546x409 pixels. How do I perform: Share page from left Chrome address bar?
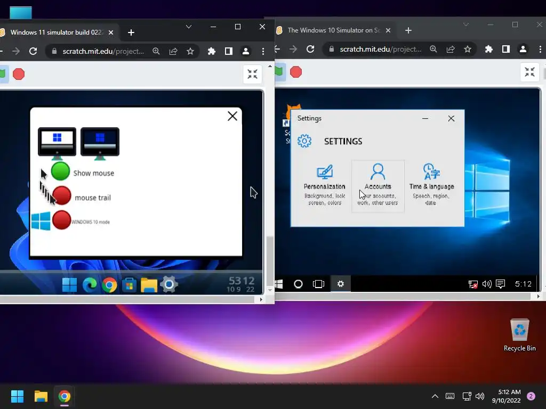tap(173, 52)
